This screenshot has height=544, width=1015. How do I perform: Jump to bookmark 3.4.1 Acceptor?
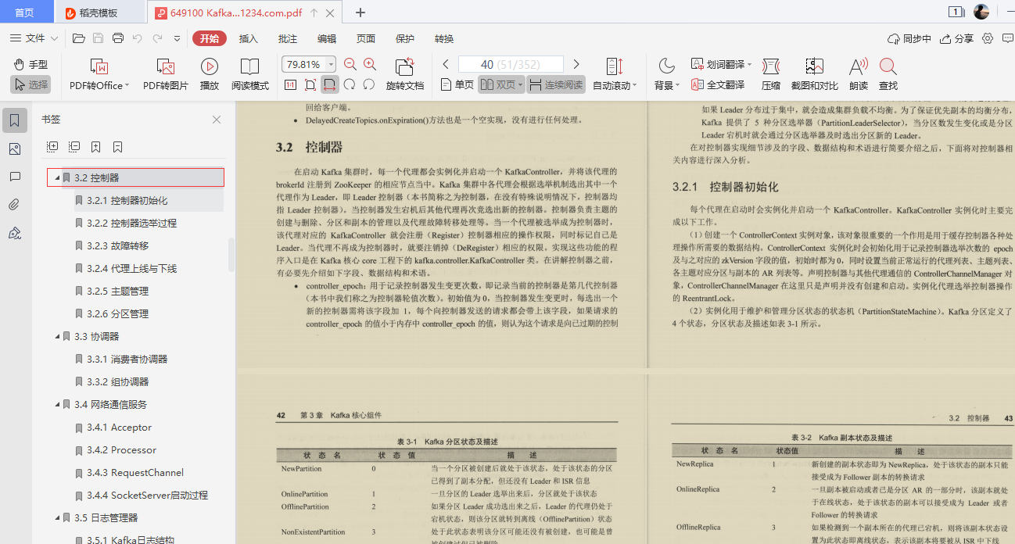click(120, 427)
